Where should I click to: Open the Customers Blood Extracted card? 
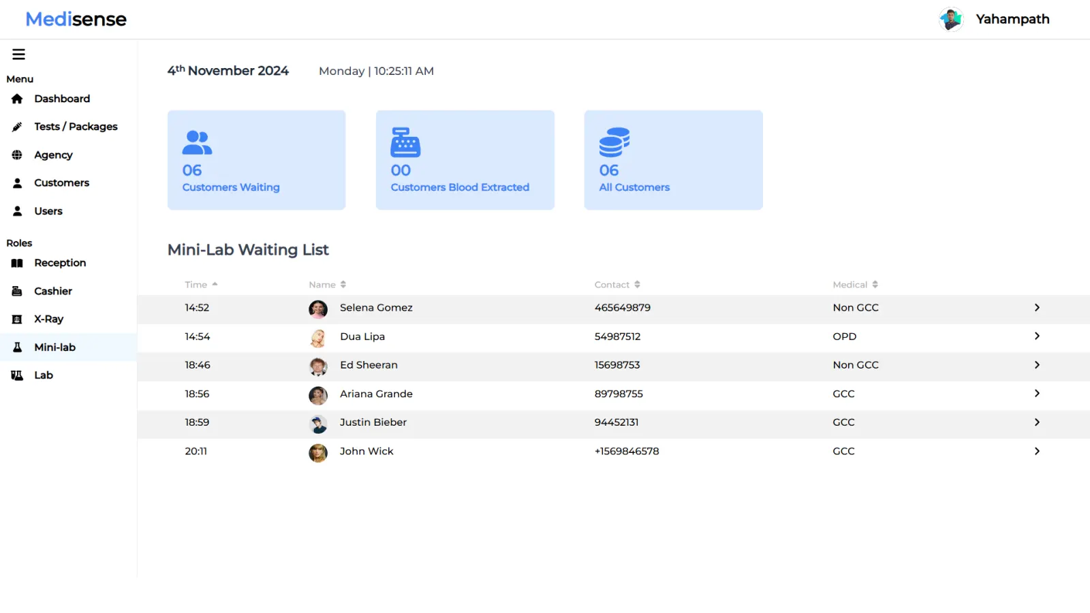465,160
